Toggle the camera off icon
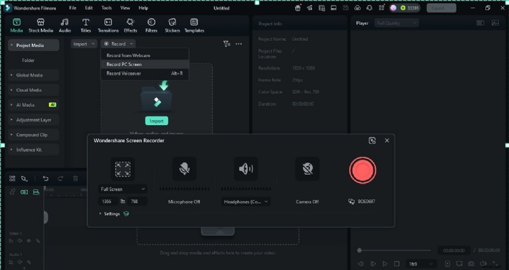This screenshot has width=509, height=270. pos(307,168)
